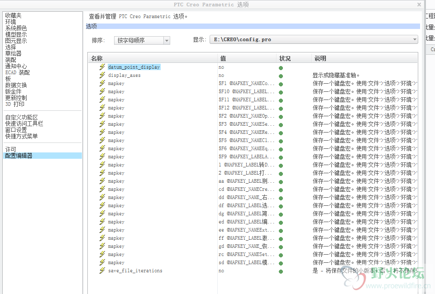Open 图元显示 category
The height and width of the screenshot is (294, 435).
pos(16,41)
